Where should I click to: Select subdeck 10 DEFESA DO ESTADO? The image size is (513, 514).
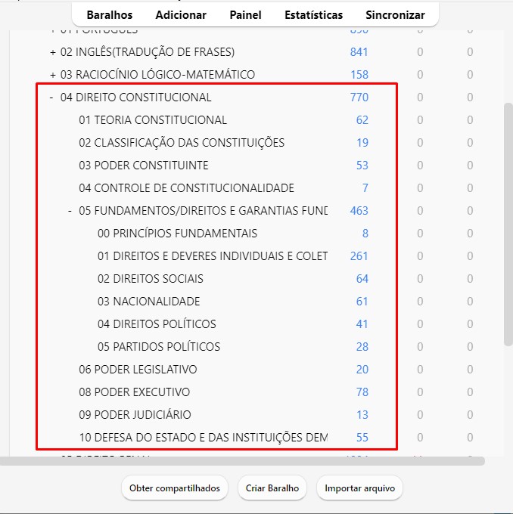point(204,438)
